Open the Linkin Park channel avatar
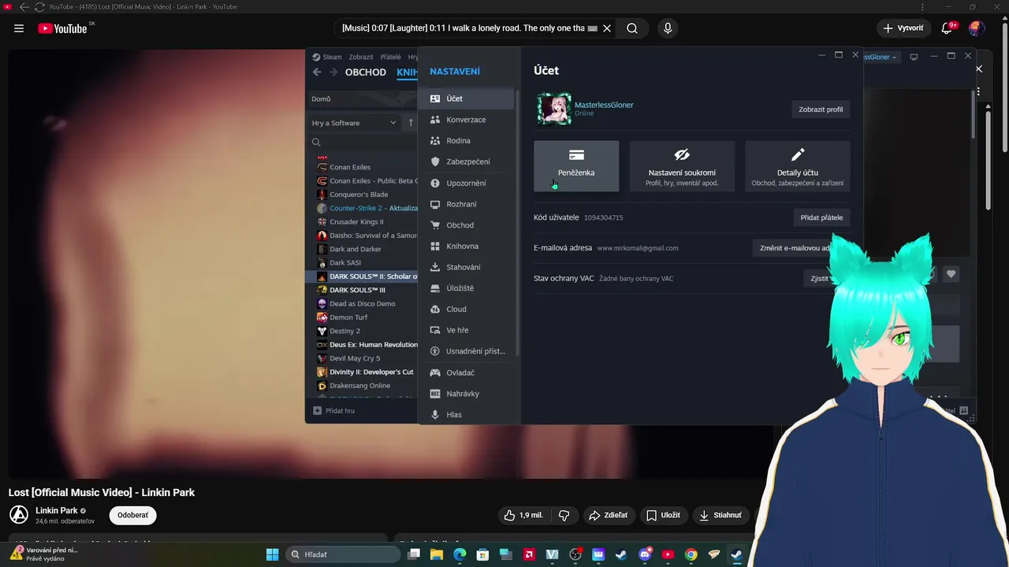The width and height of the screenshot is (1009, 567). point(19,515)
